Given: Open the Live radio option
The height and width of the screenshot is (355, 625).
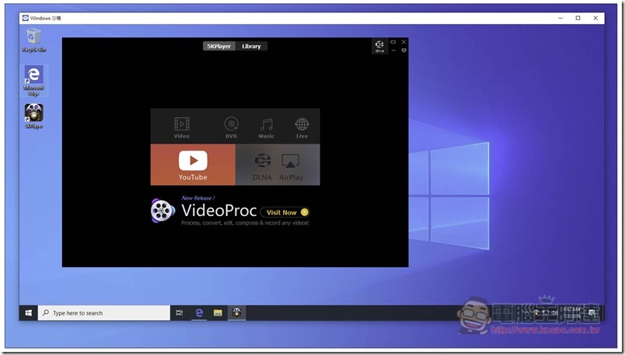Looking at the screenshot, I should click(302, 127).
